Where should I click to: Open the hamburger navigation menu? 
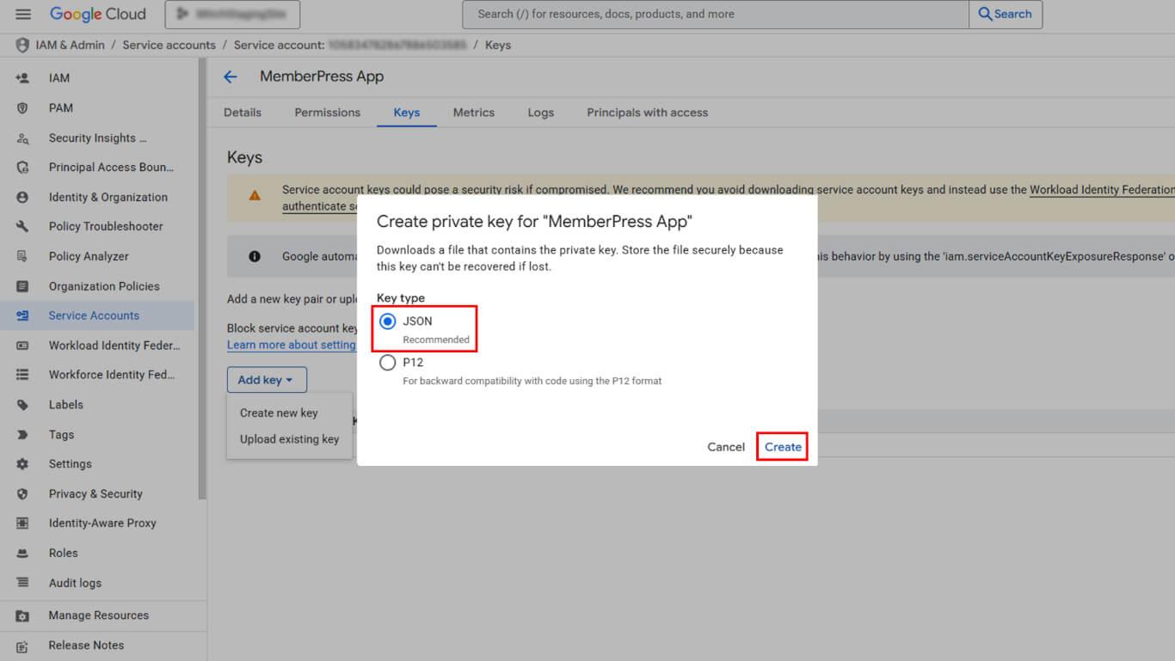click(23, 15)
